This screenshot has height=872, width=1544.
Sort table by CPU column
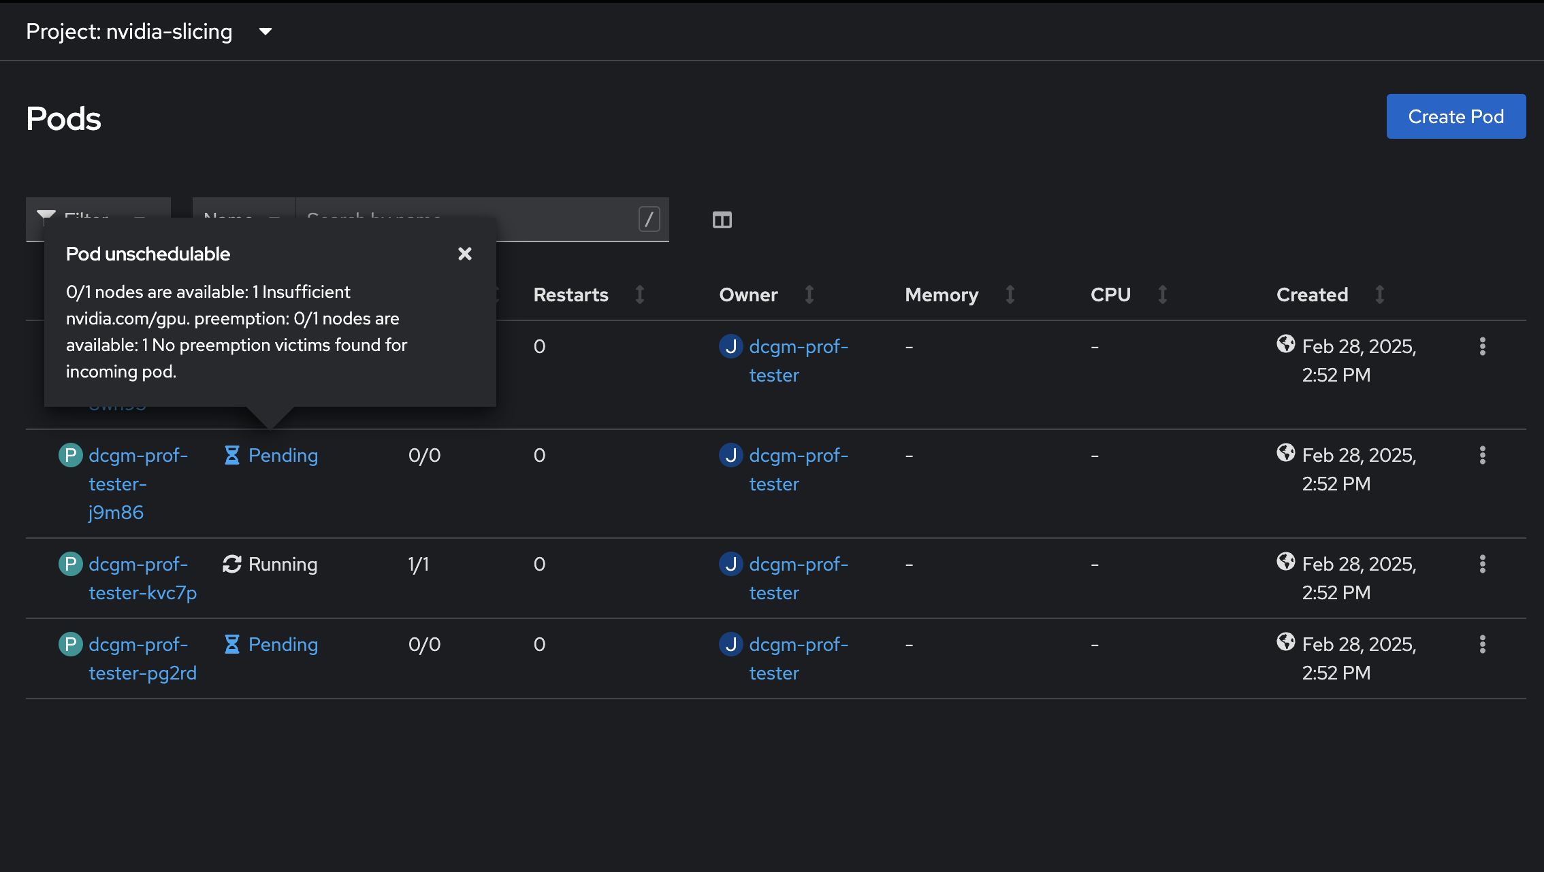coord(1163,295)
